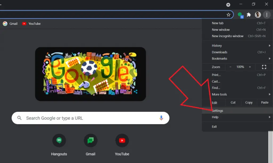Screen dimensions: 273x163
Task: Restore down the Chrome window
Action: 254,4
